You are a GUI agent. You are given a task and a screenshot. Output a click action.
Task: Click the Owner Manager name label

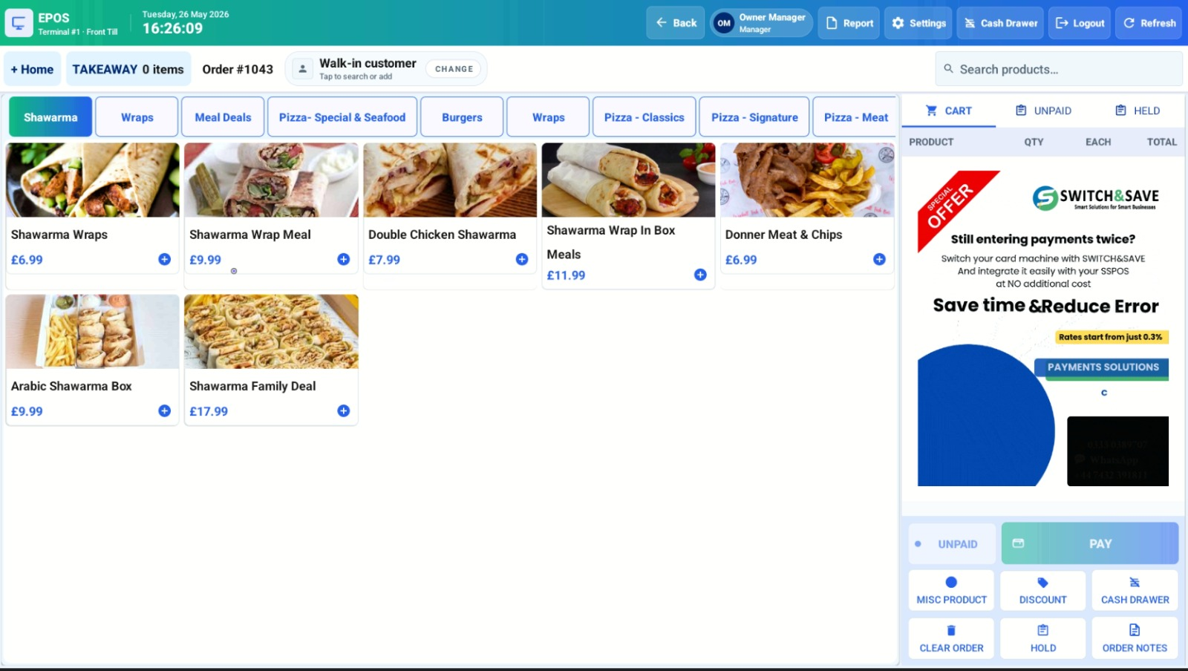click(772, 17)
